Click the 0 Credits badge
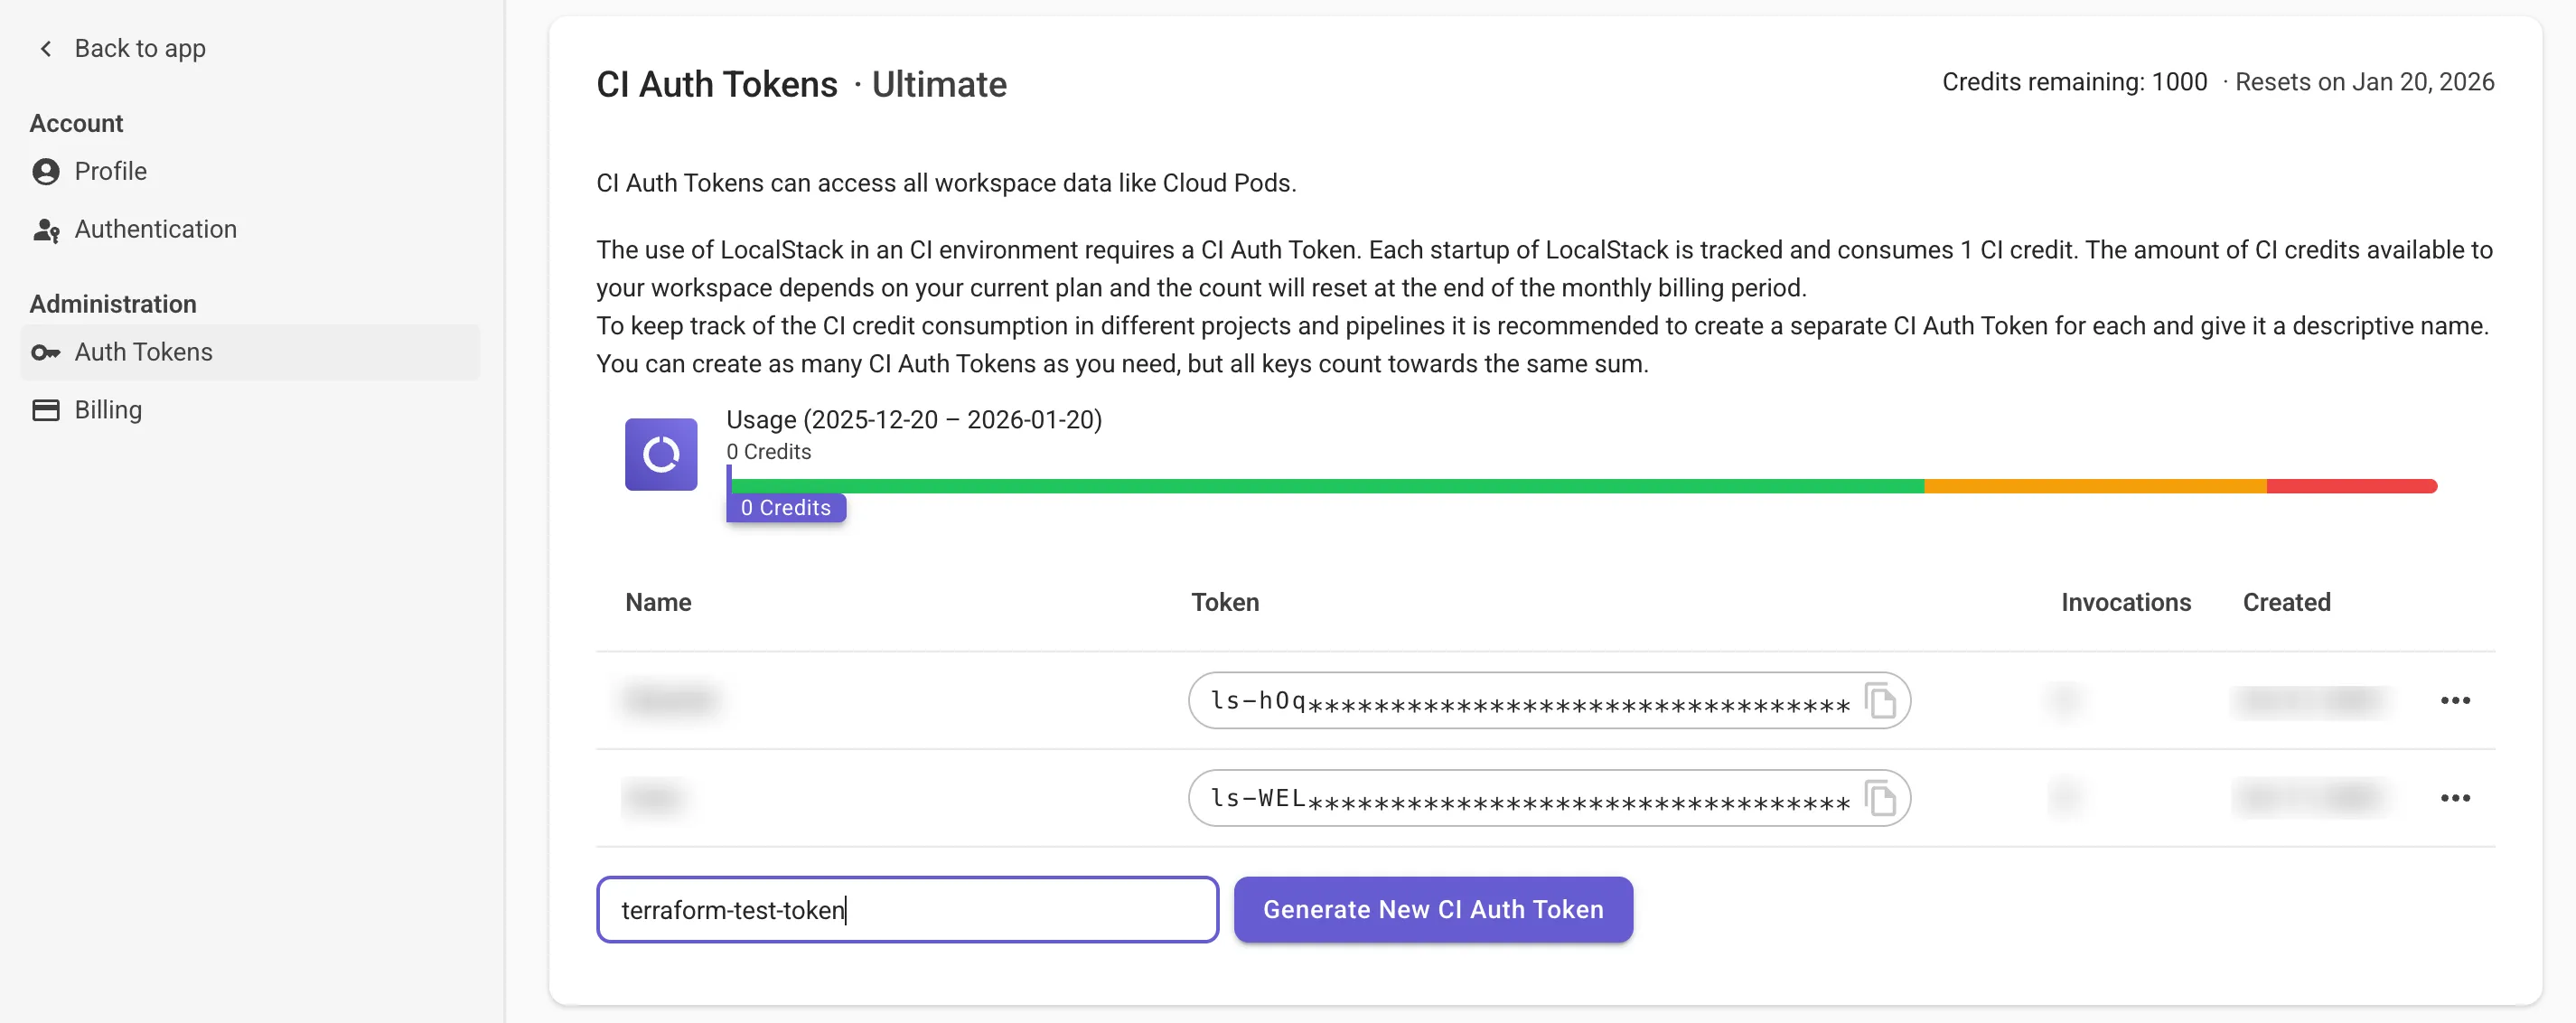Screen dimensions: 2576x1023 click(x=784, y=507)
